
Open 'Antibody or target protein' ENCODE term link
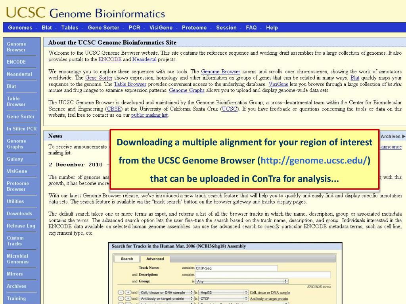tap(269, 298)
